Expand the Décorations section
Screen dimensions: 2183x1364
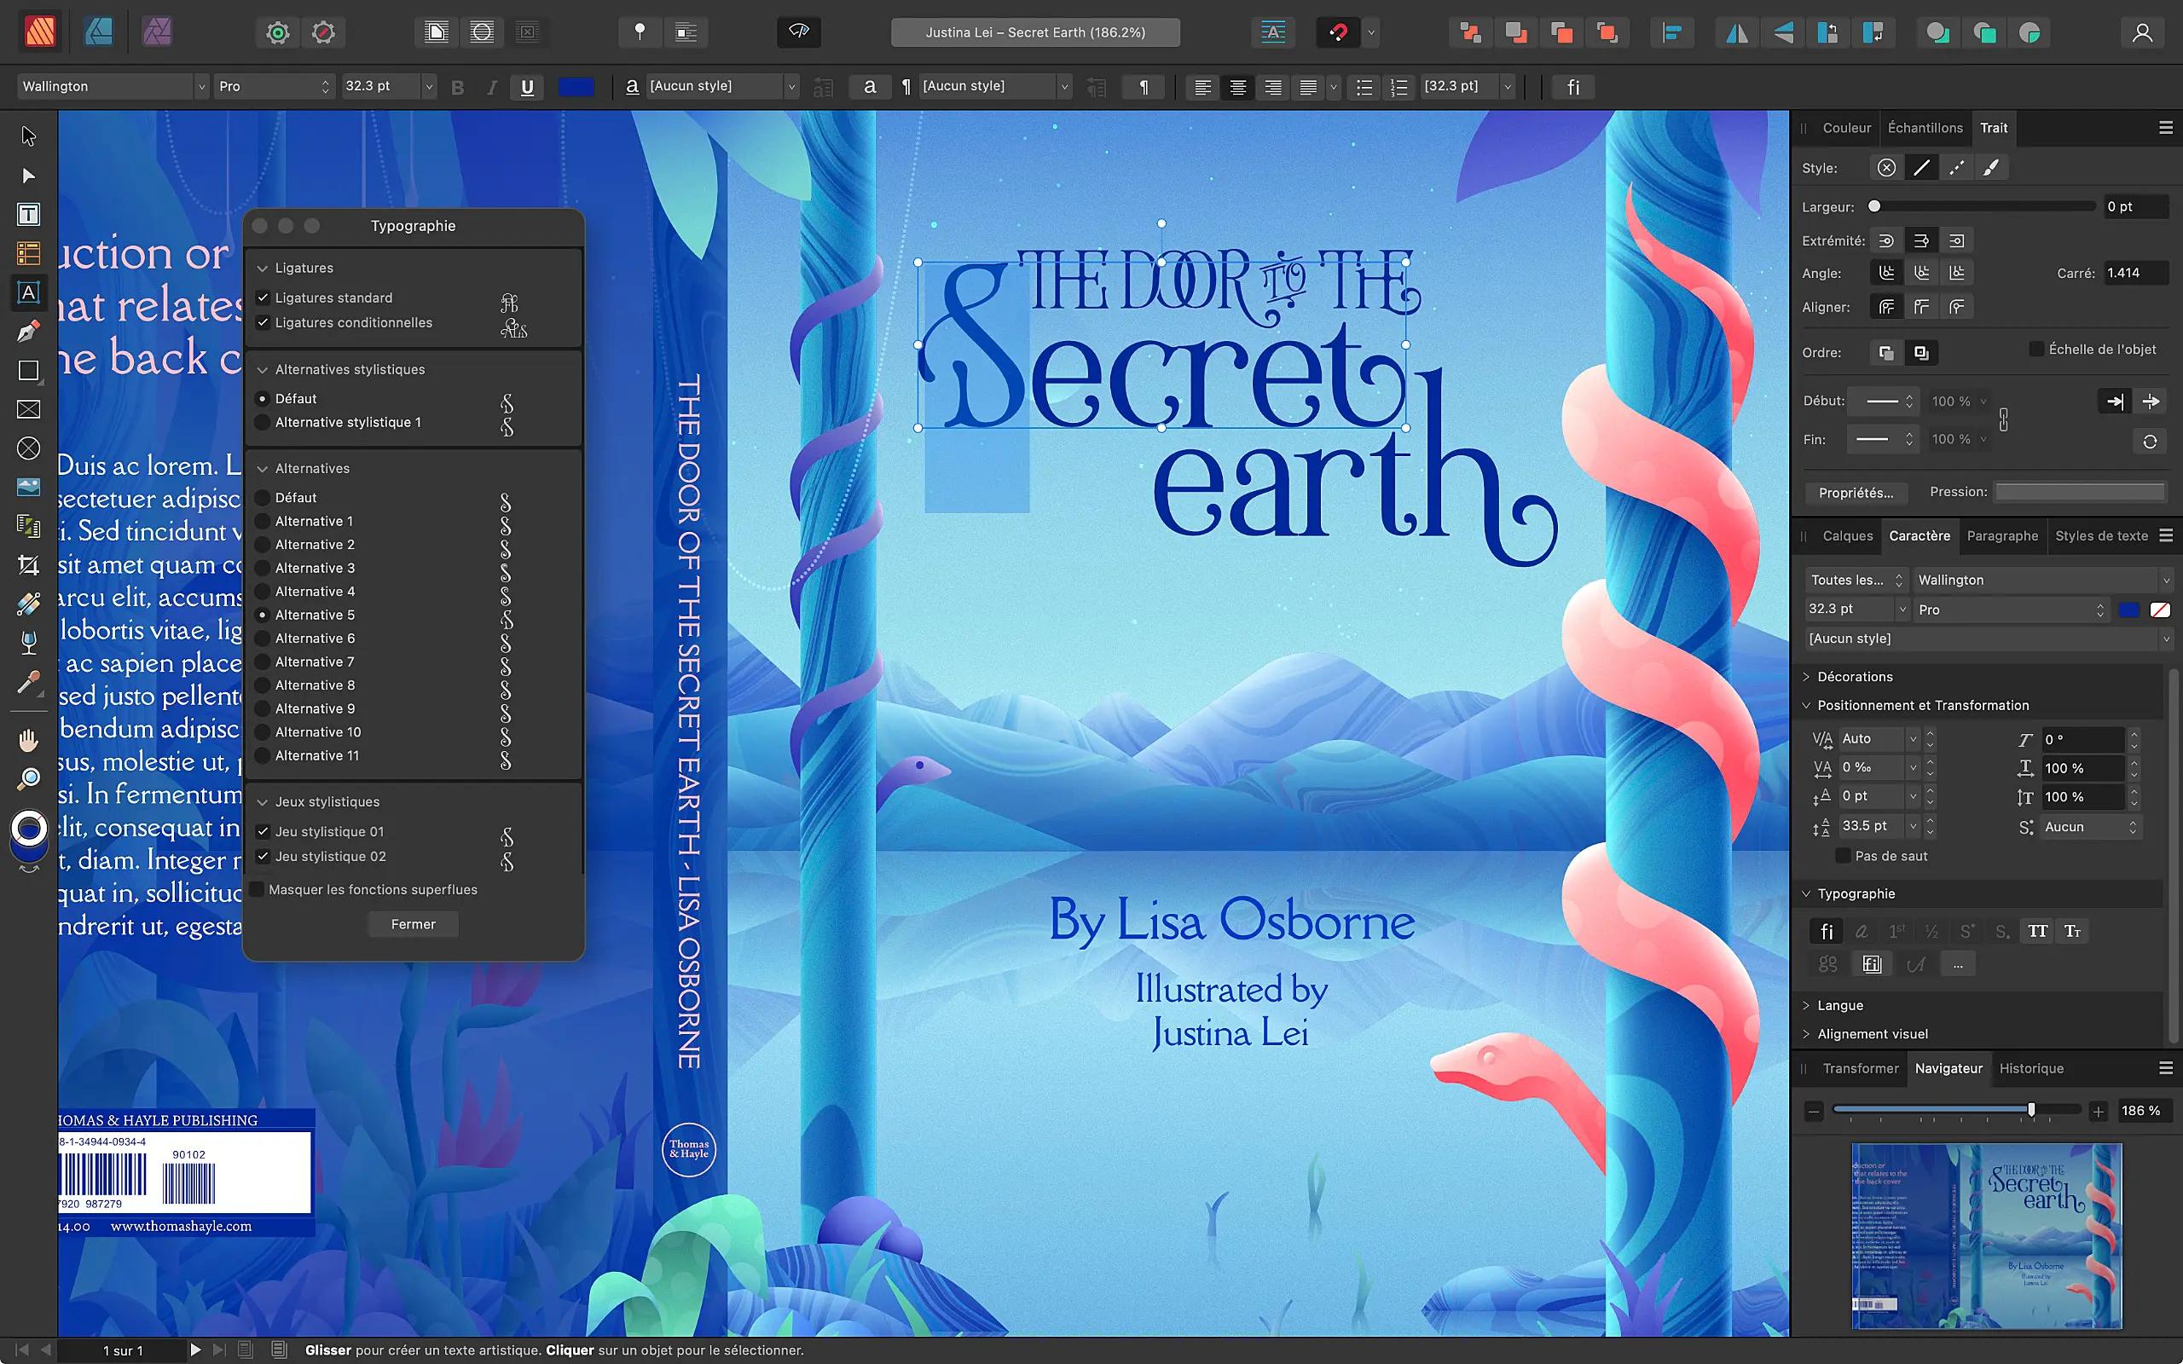pos(1806,677)
